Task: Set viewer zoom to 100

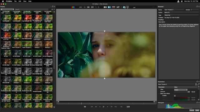Action: tap(88, 7)
